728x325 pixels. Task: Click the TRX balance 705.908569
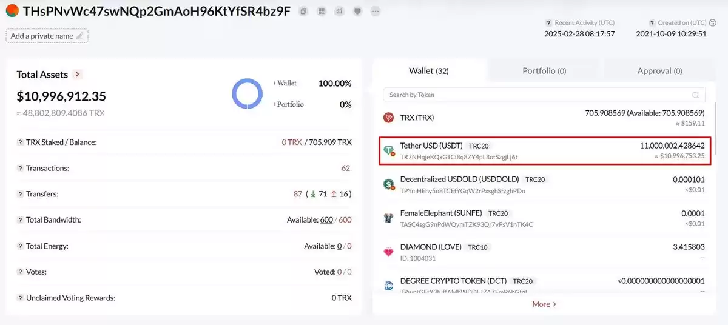pyautogui.click(x=644, y=113)
